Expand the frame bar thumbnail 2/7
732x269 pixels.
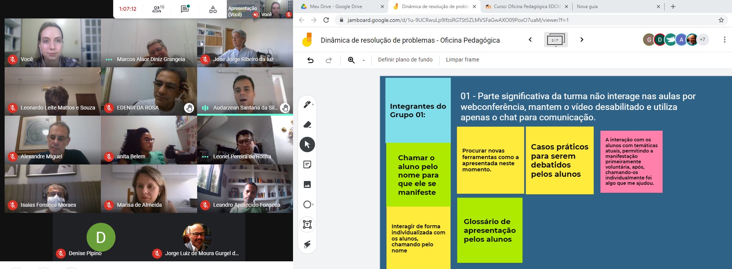pyautogui.click(x=555, y=40)
